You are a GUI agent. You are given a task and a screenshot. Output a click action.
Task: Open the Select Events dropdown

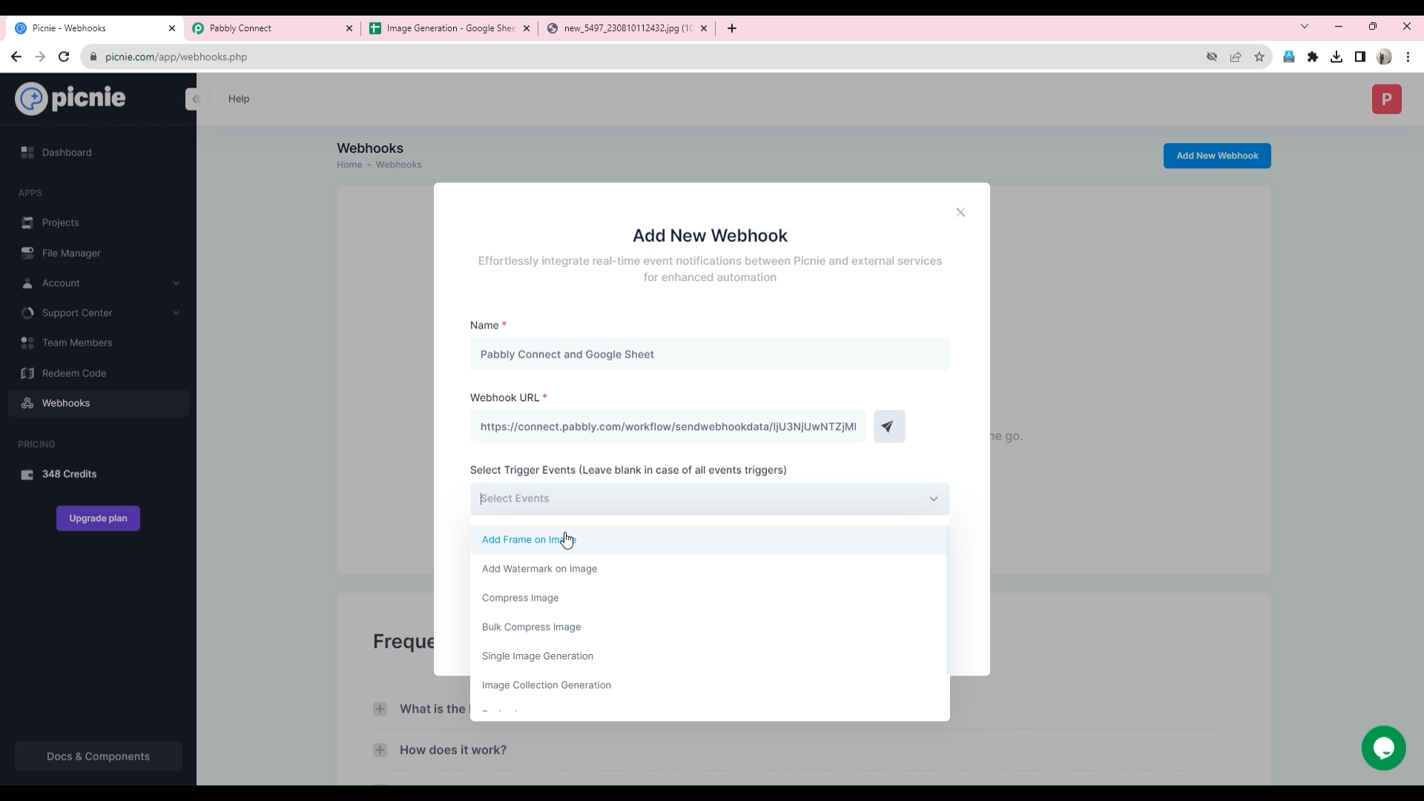pyautogui.click(x=709, y=498)
